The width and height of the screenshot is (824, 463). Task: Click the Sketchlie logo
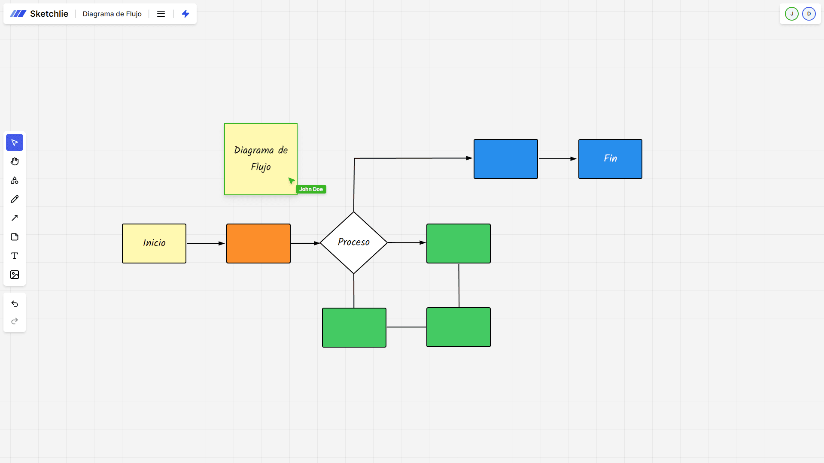point(39,14)
